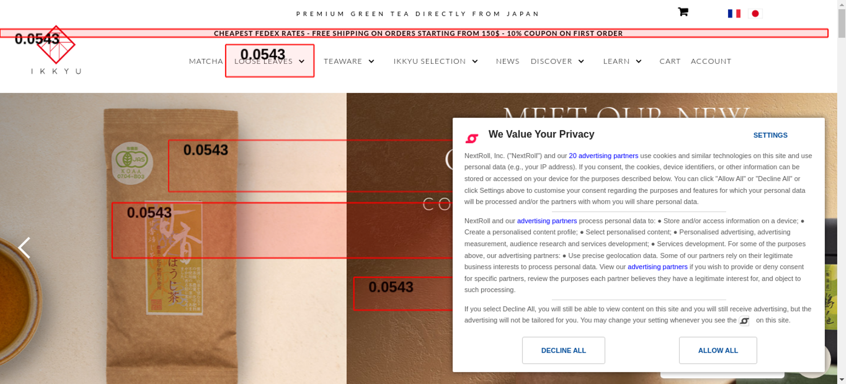Expand the Discover dropdown chevron
The height and width of the screenshot is (384, 846).
click(x=581, y=61)
